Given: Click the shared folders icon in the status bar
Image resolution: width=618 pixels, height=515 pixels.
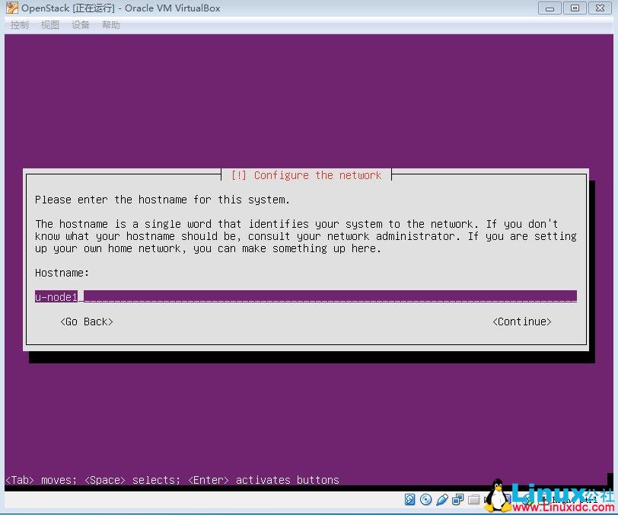Looking at the screenshot, I should point(473,500).
